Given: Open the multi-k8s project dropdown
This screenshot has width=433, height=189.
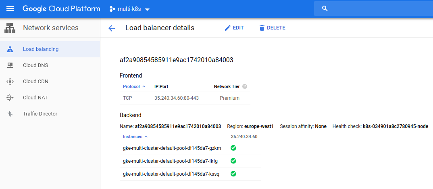Looking at the screenshot, I should pos(129,9).
